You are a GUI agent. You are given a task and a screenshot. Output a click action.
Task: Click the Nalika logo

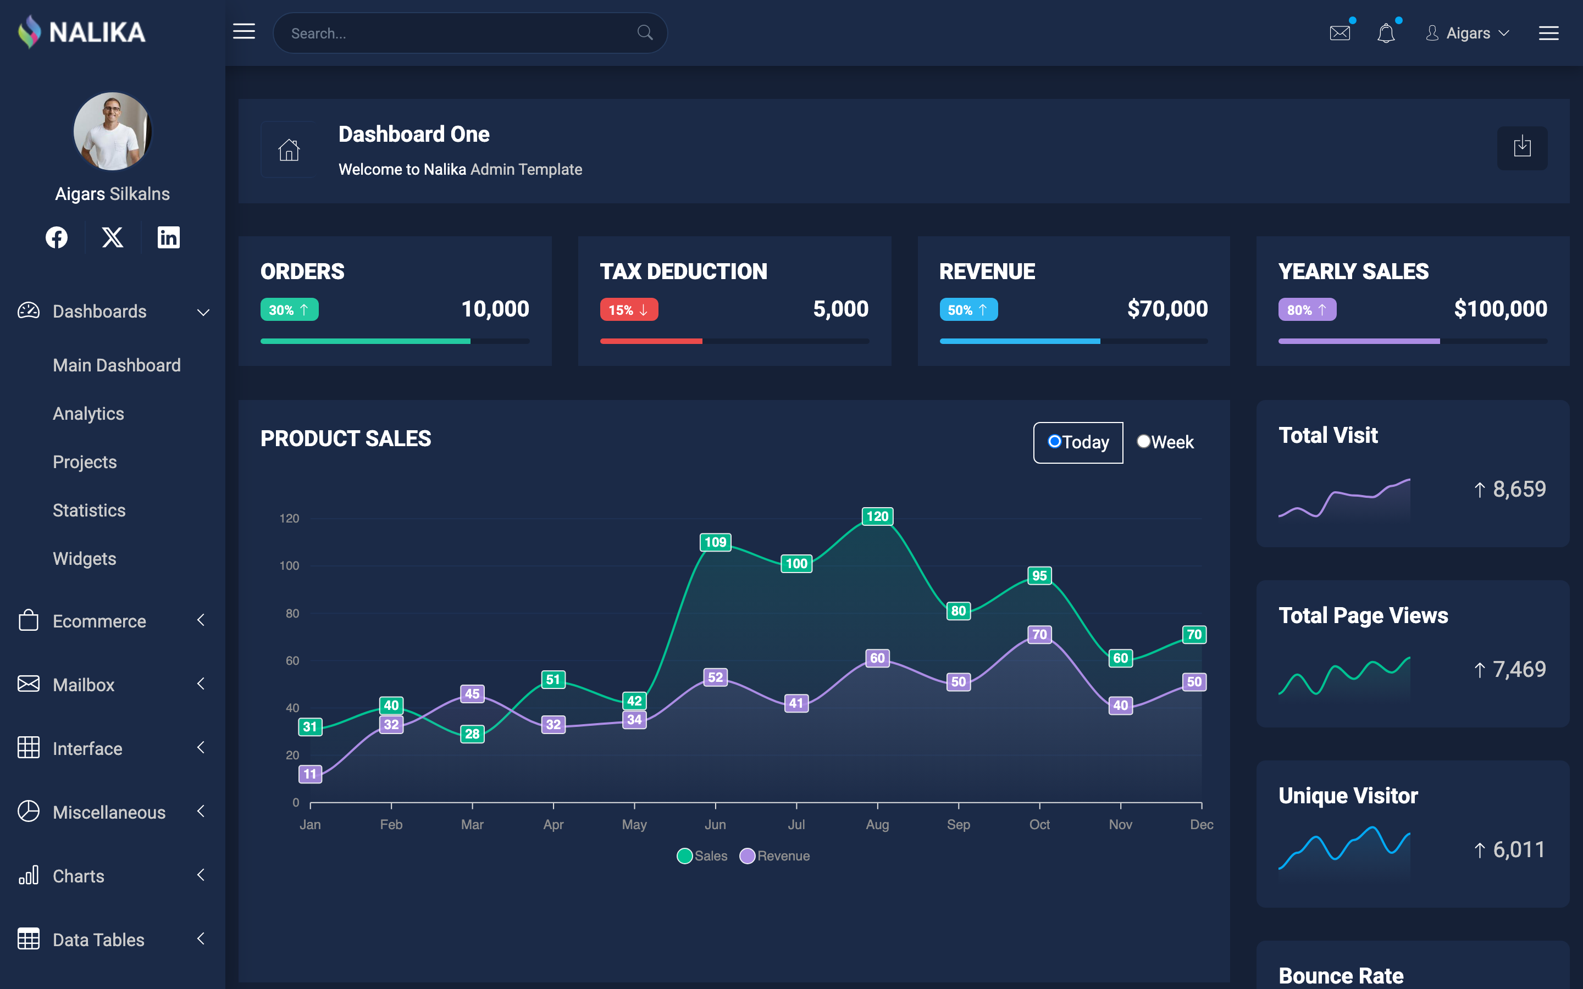(81, 32)
